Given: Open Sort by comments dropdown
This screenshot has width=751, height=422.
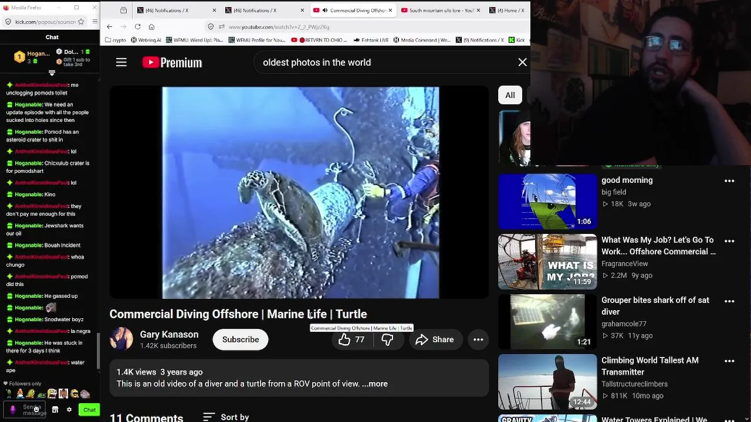Looking at the screenshot, I should pos(226,417).
